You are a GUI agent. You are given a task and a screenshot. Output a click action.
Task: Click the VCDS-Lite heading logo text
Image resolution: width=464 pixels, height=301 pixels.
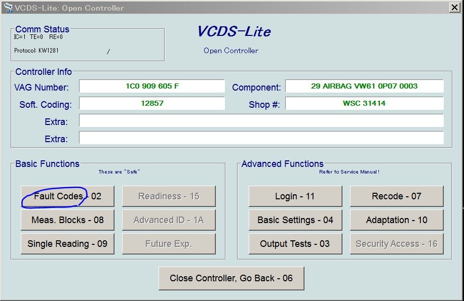pos(234,31)
